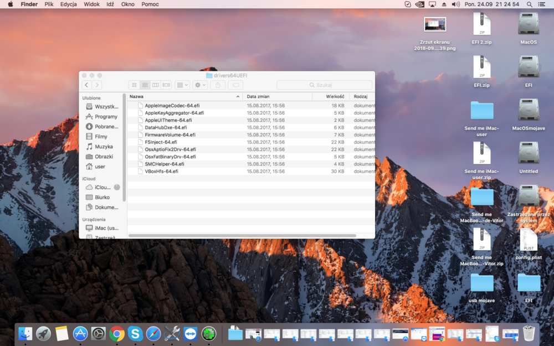Open Skype from the Dock
This screenshot has height=346, width=554.
(135, 333)
